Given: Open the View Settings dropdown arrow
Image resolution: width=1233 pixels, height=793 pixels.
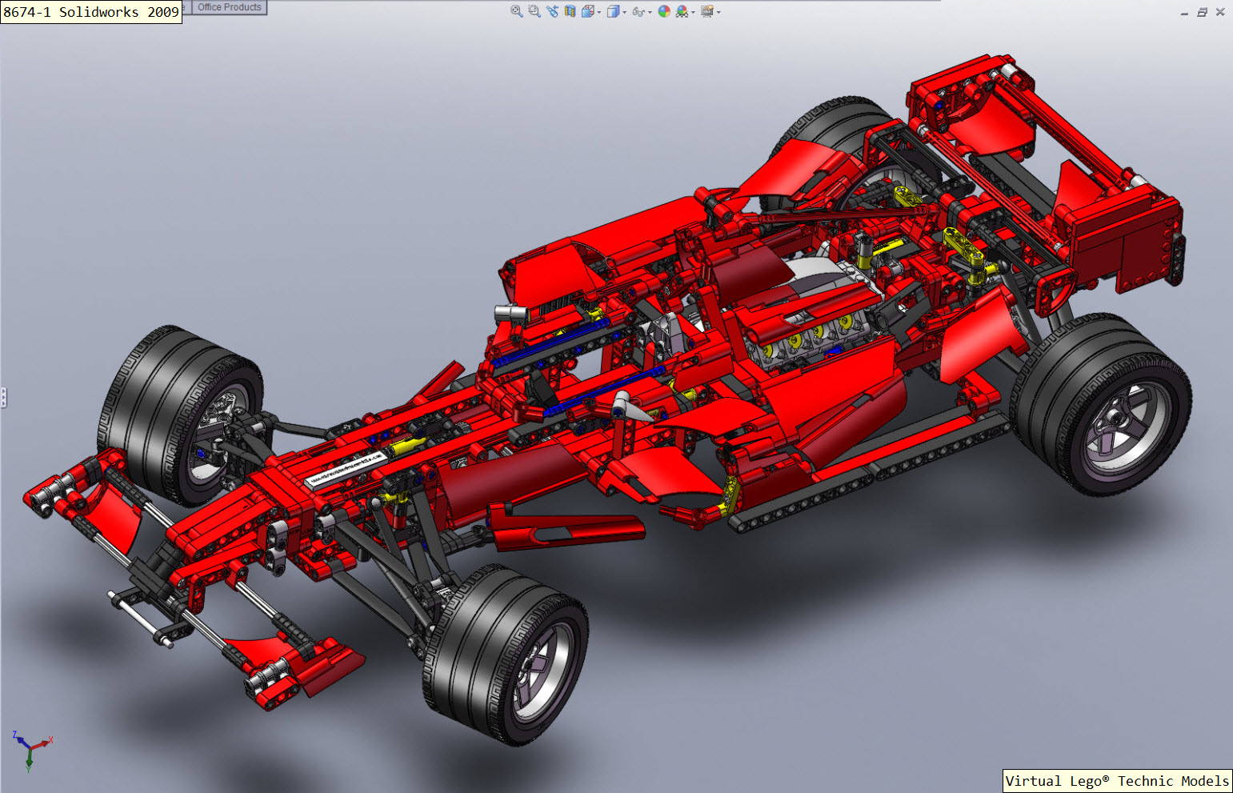Looking at the screenshot, I should click(x=719, y=12).
